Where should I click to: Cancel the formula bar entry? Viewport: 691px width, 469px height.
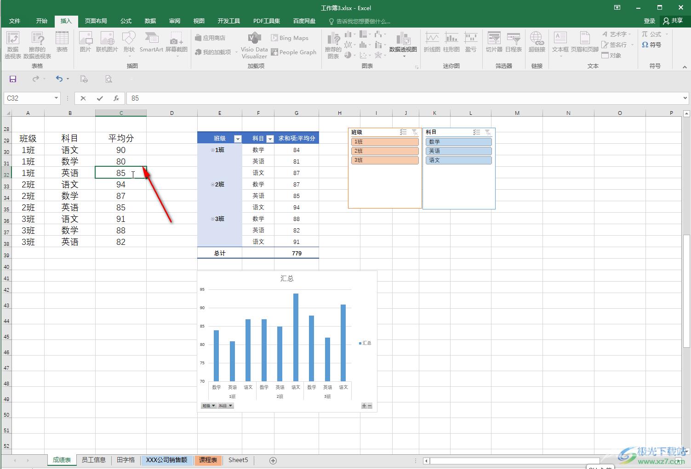tap(83, 98)
